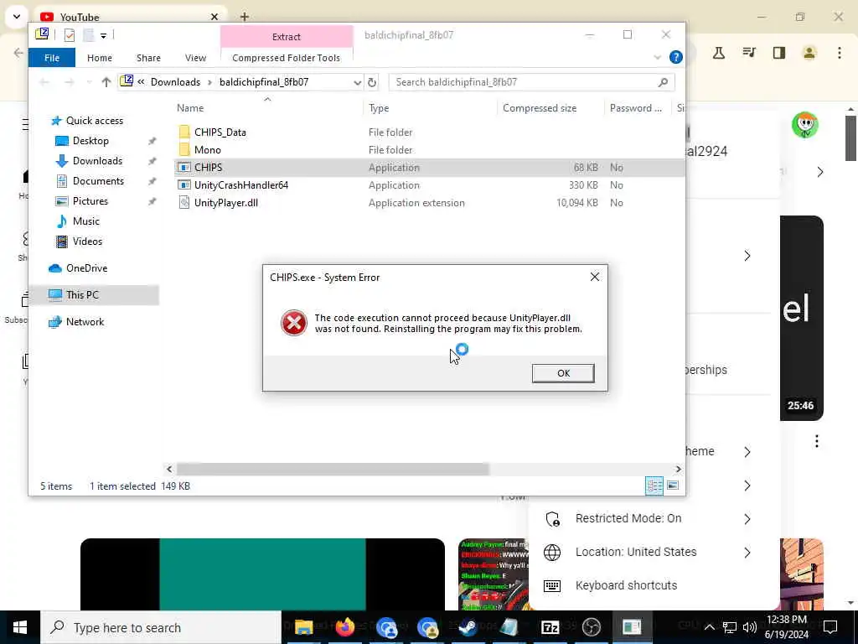
Task: Expand the Explorer ribbon with the chevron
Action: click(657, 58)
